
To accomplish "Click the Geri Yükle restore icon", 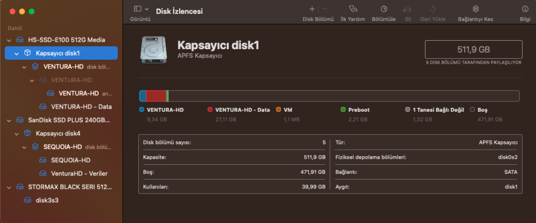I will 433,9.
